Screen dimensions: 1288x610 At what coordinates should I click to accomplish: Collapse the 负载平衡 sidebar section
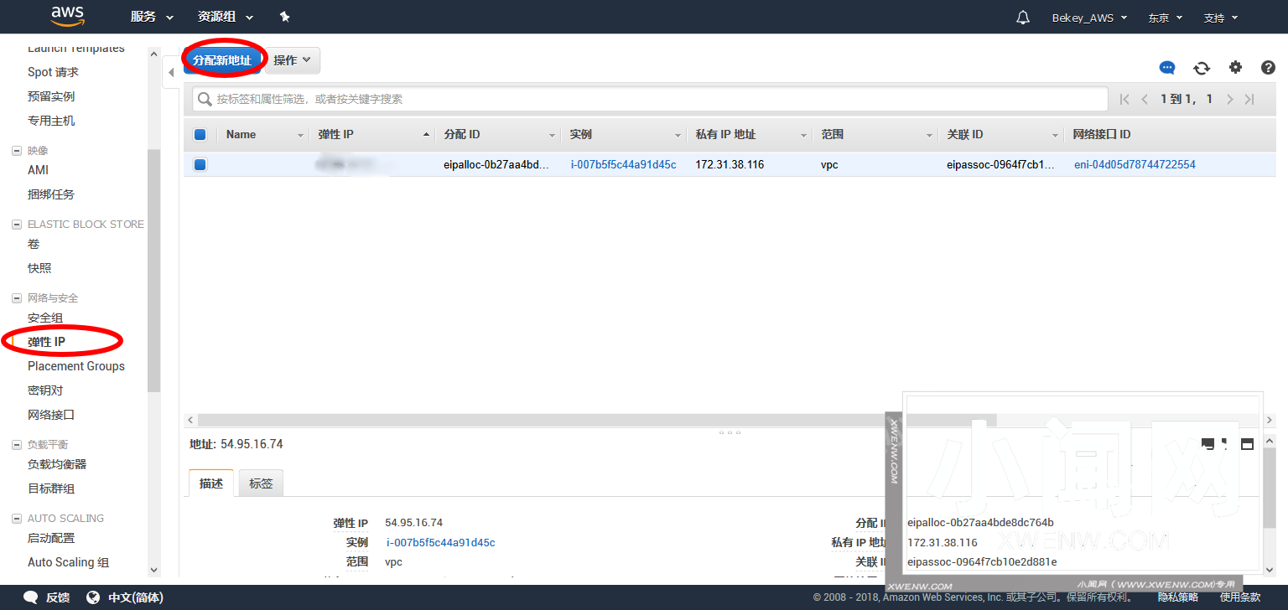pyautogui.click(x=17, y=445)
